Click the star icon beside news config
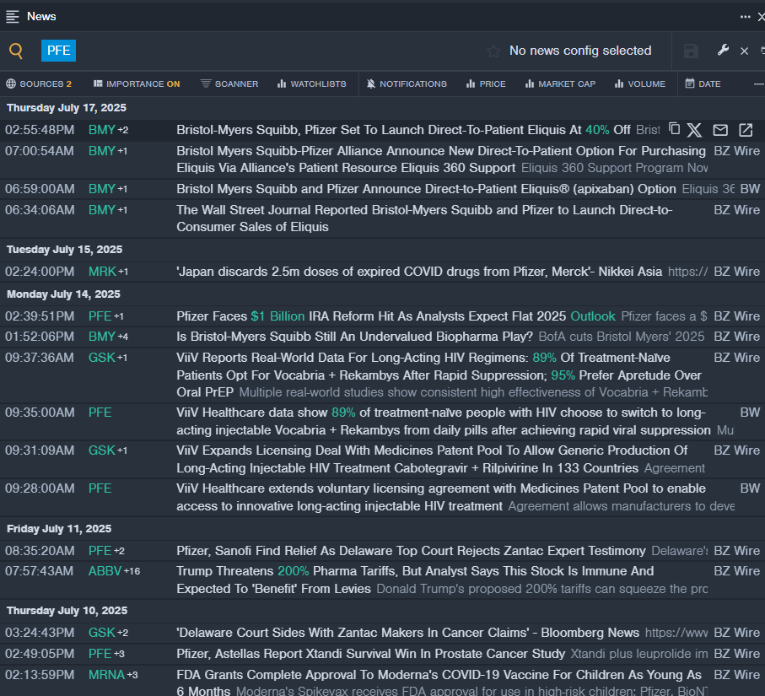 click(493, 51)
